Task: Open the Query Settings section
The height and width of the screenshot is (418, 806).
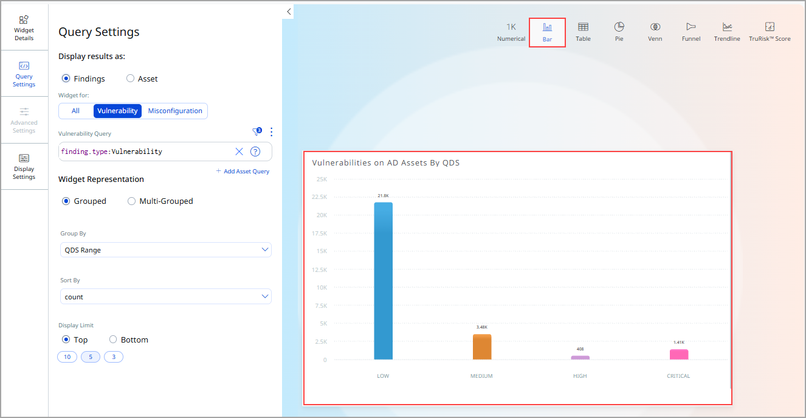Action: (x=24, y=74)
